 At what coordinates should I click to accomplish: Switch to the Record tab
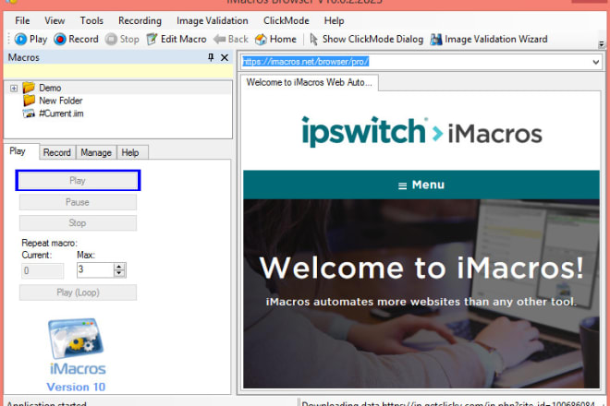click(x=56, y=152)
